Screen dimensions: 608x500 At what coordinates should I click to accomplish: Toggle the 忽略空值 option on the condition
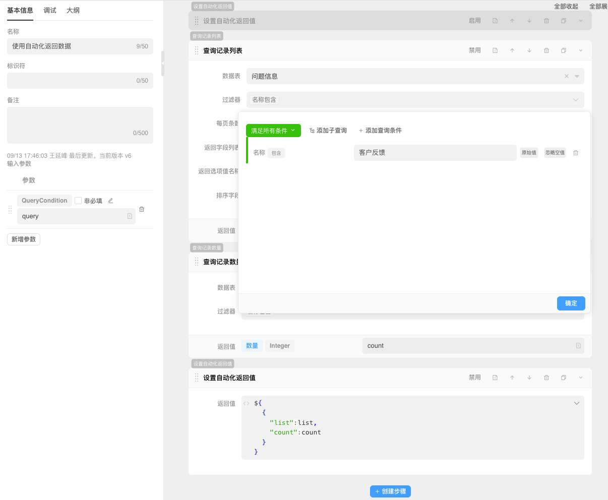coord(555,153)
